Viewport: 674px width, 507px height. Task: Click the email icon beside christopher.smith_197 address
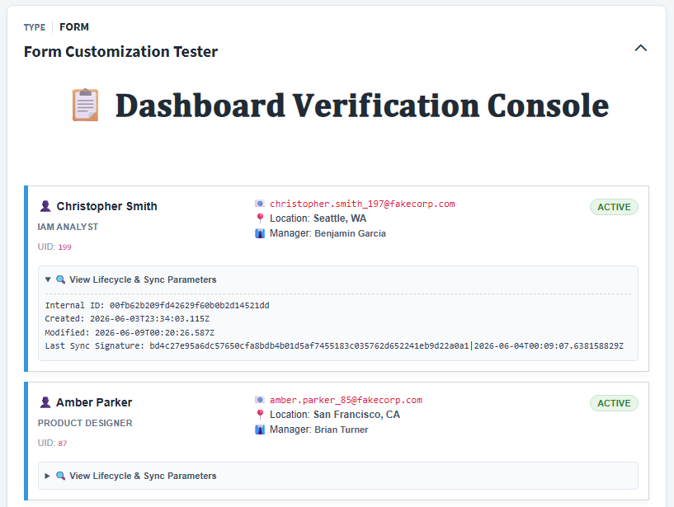click(x=260, y=204)
